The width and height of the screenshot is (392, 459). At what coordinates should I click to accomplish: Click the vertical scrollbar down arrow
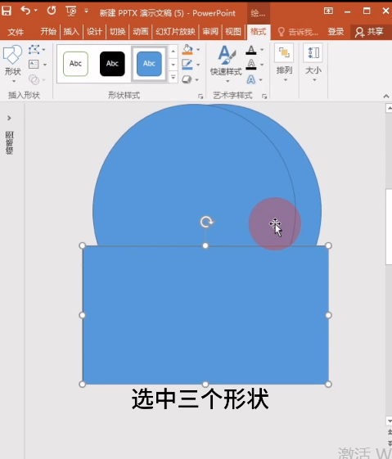pos(389,421)
